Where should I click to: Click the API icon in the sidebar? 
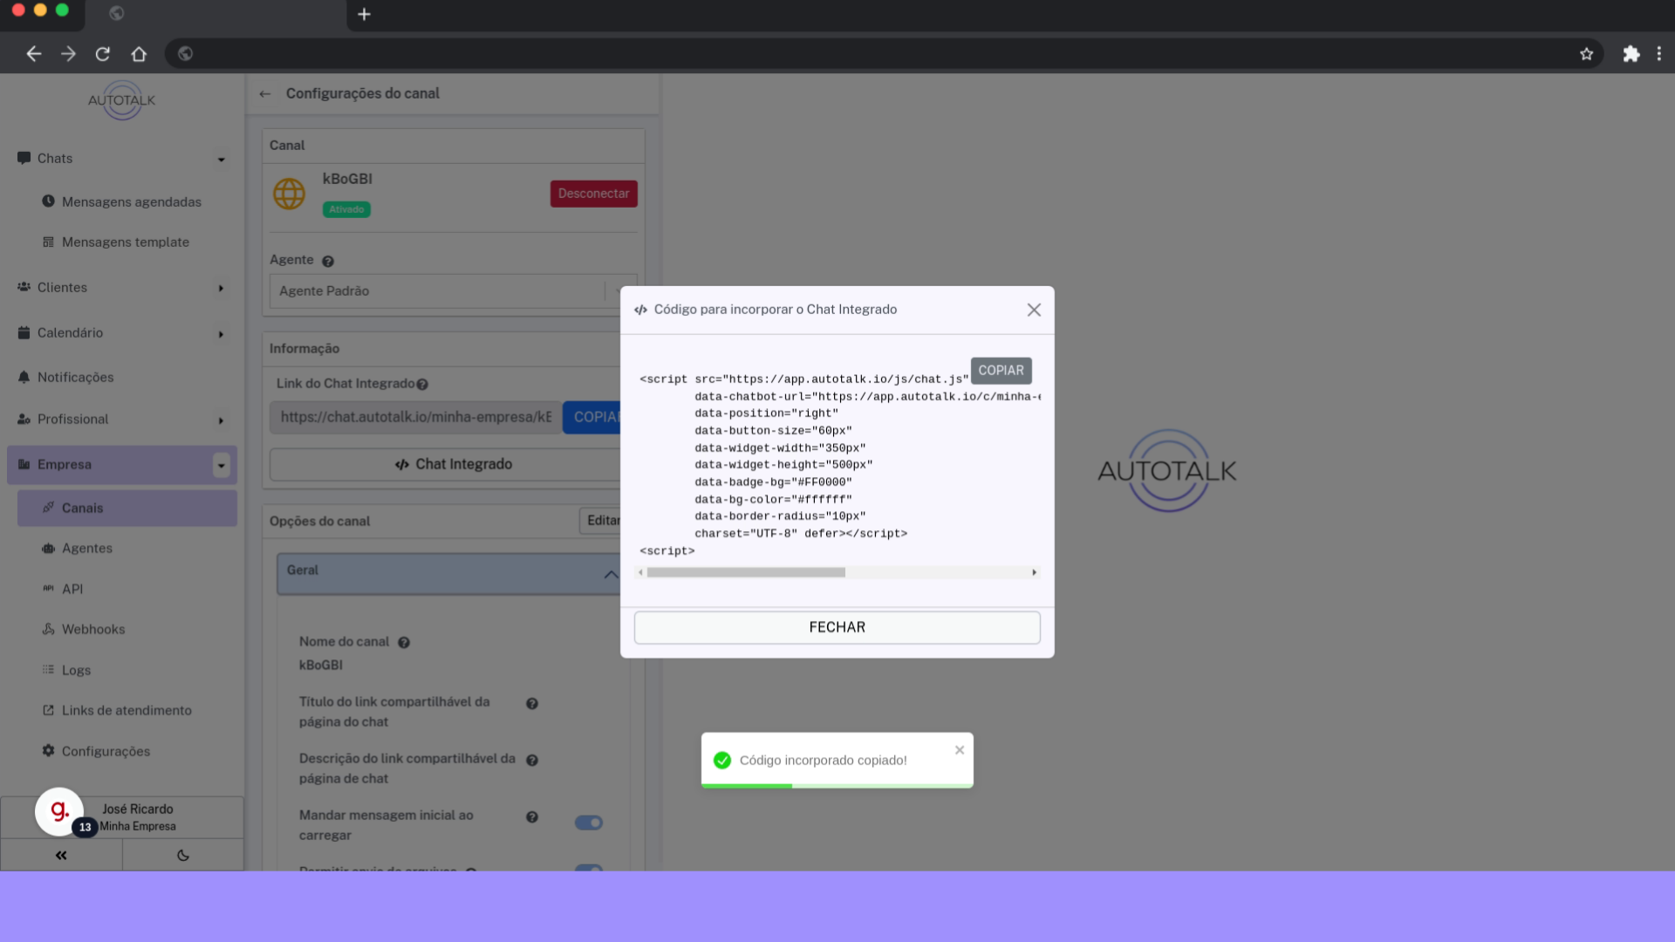coord(48,588)
